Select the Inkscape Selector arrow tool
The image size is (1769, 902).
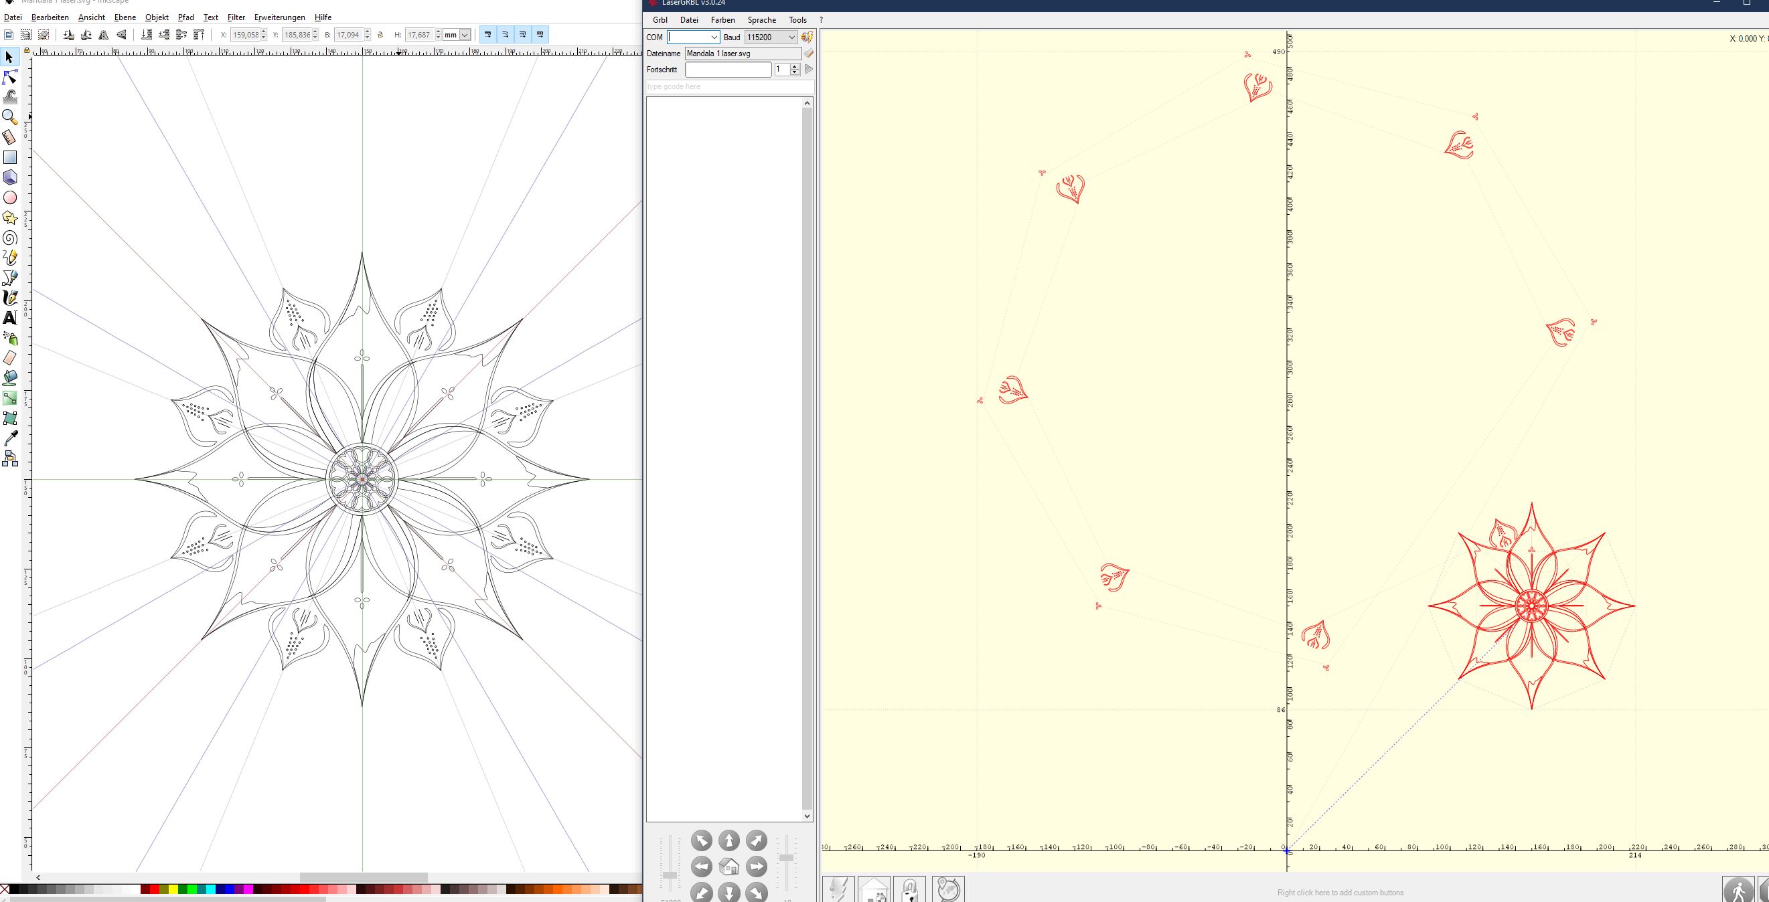tap(9, 57)
